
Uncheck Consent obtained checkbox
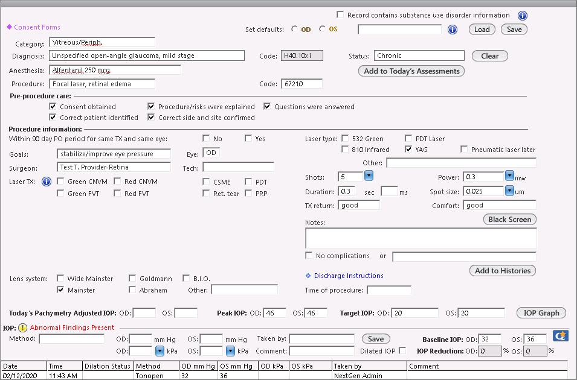pos(53,107)
